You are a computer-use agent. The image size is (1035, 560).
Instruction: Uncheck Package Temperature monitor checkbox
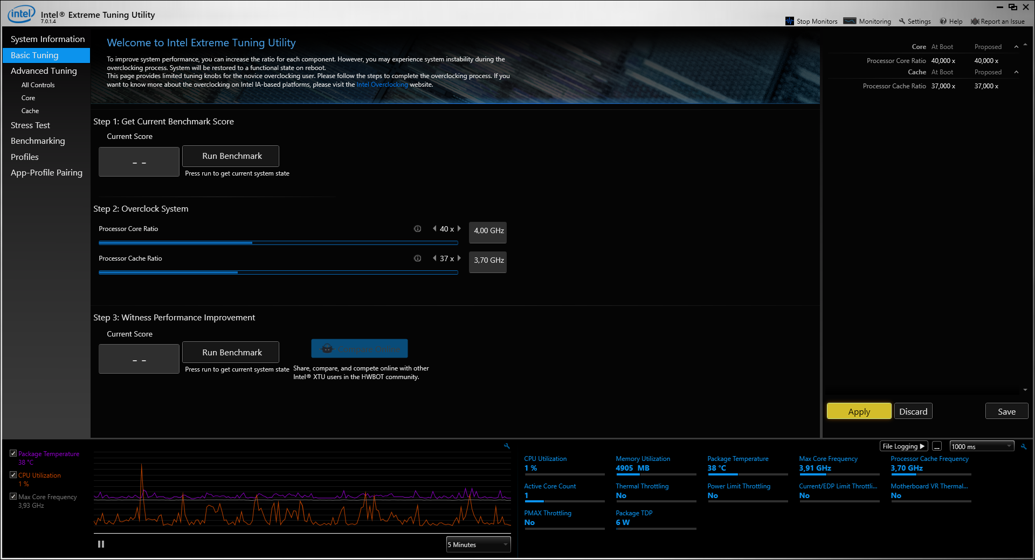click(13, 453)
